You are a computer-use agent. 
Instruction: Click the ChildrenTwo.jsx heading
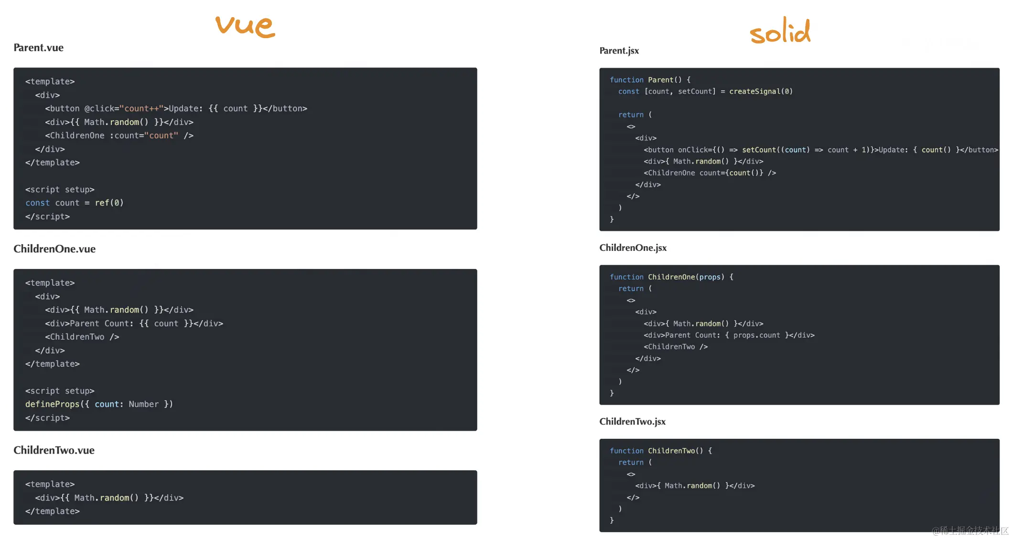632,422
